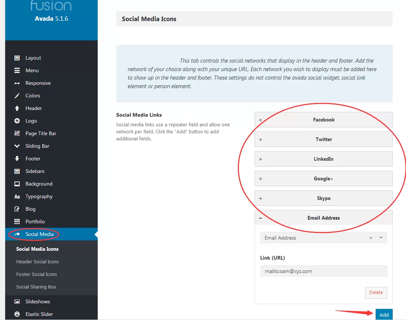This screenshot has width=406, height=320.
Task: Click the Social Media share arrow icon
Action: click(17, 234)
